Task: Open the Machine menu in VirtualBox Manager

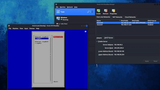Action: pos(62,7)
